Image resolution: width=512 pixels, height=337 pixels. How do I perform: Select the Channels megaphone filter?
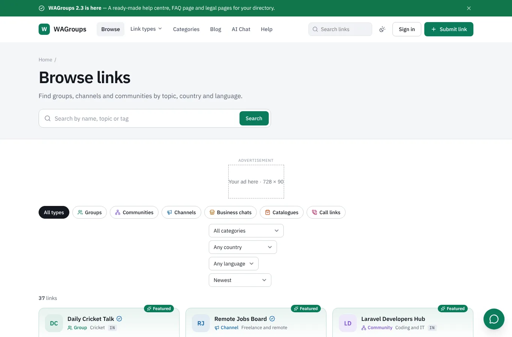pyautogui.click(x=181, y=212)
